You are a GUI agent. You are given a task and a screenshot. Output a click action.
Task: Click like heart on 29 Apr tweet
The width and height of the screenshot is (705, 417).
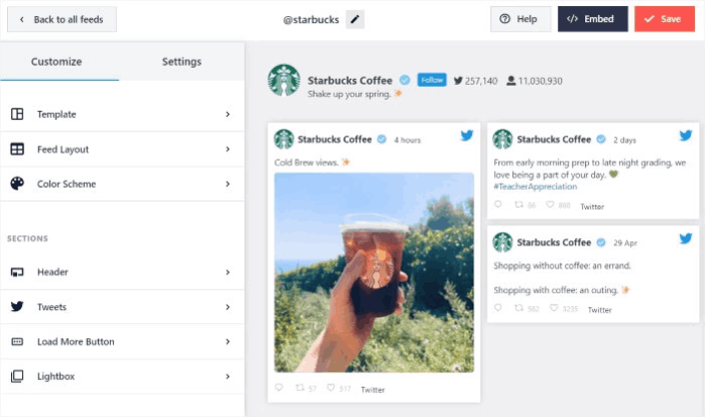tap(553, 307)
